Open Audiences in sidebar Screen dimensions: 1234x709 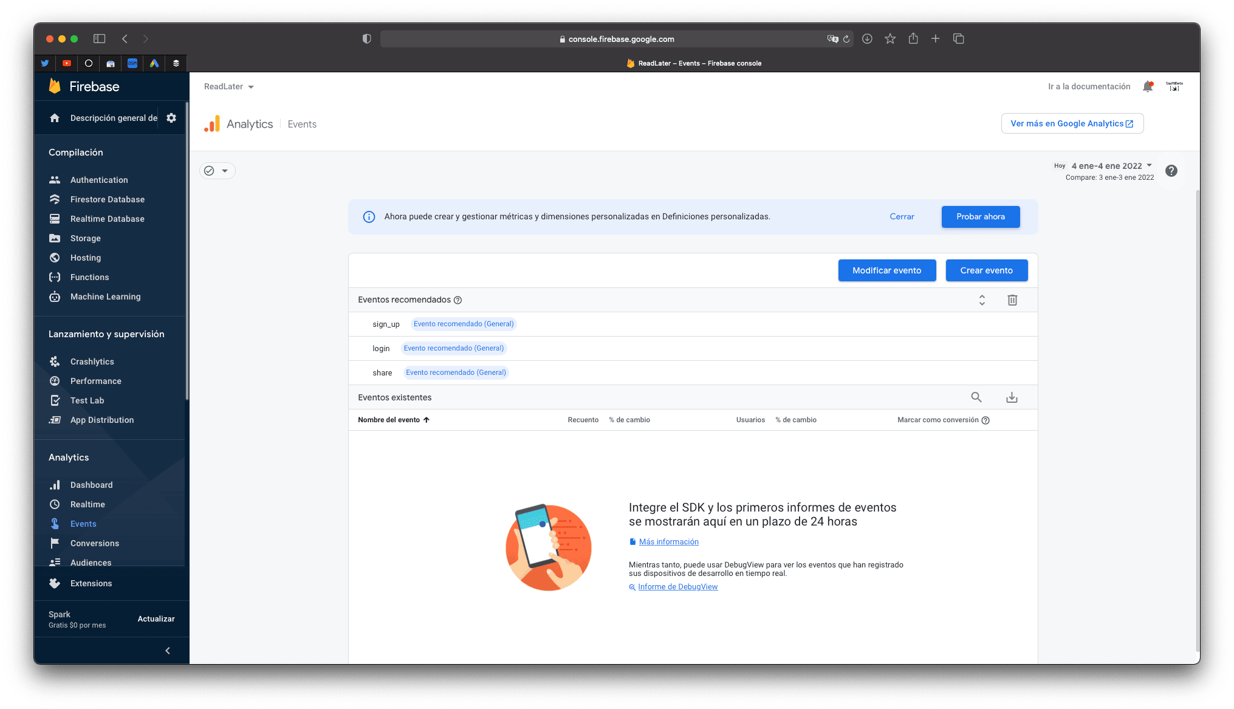coord(91,563)
